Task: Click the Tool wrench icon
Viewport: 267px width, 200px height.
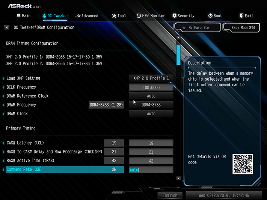Action: coord(114,16)
